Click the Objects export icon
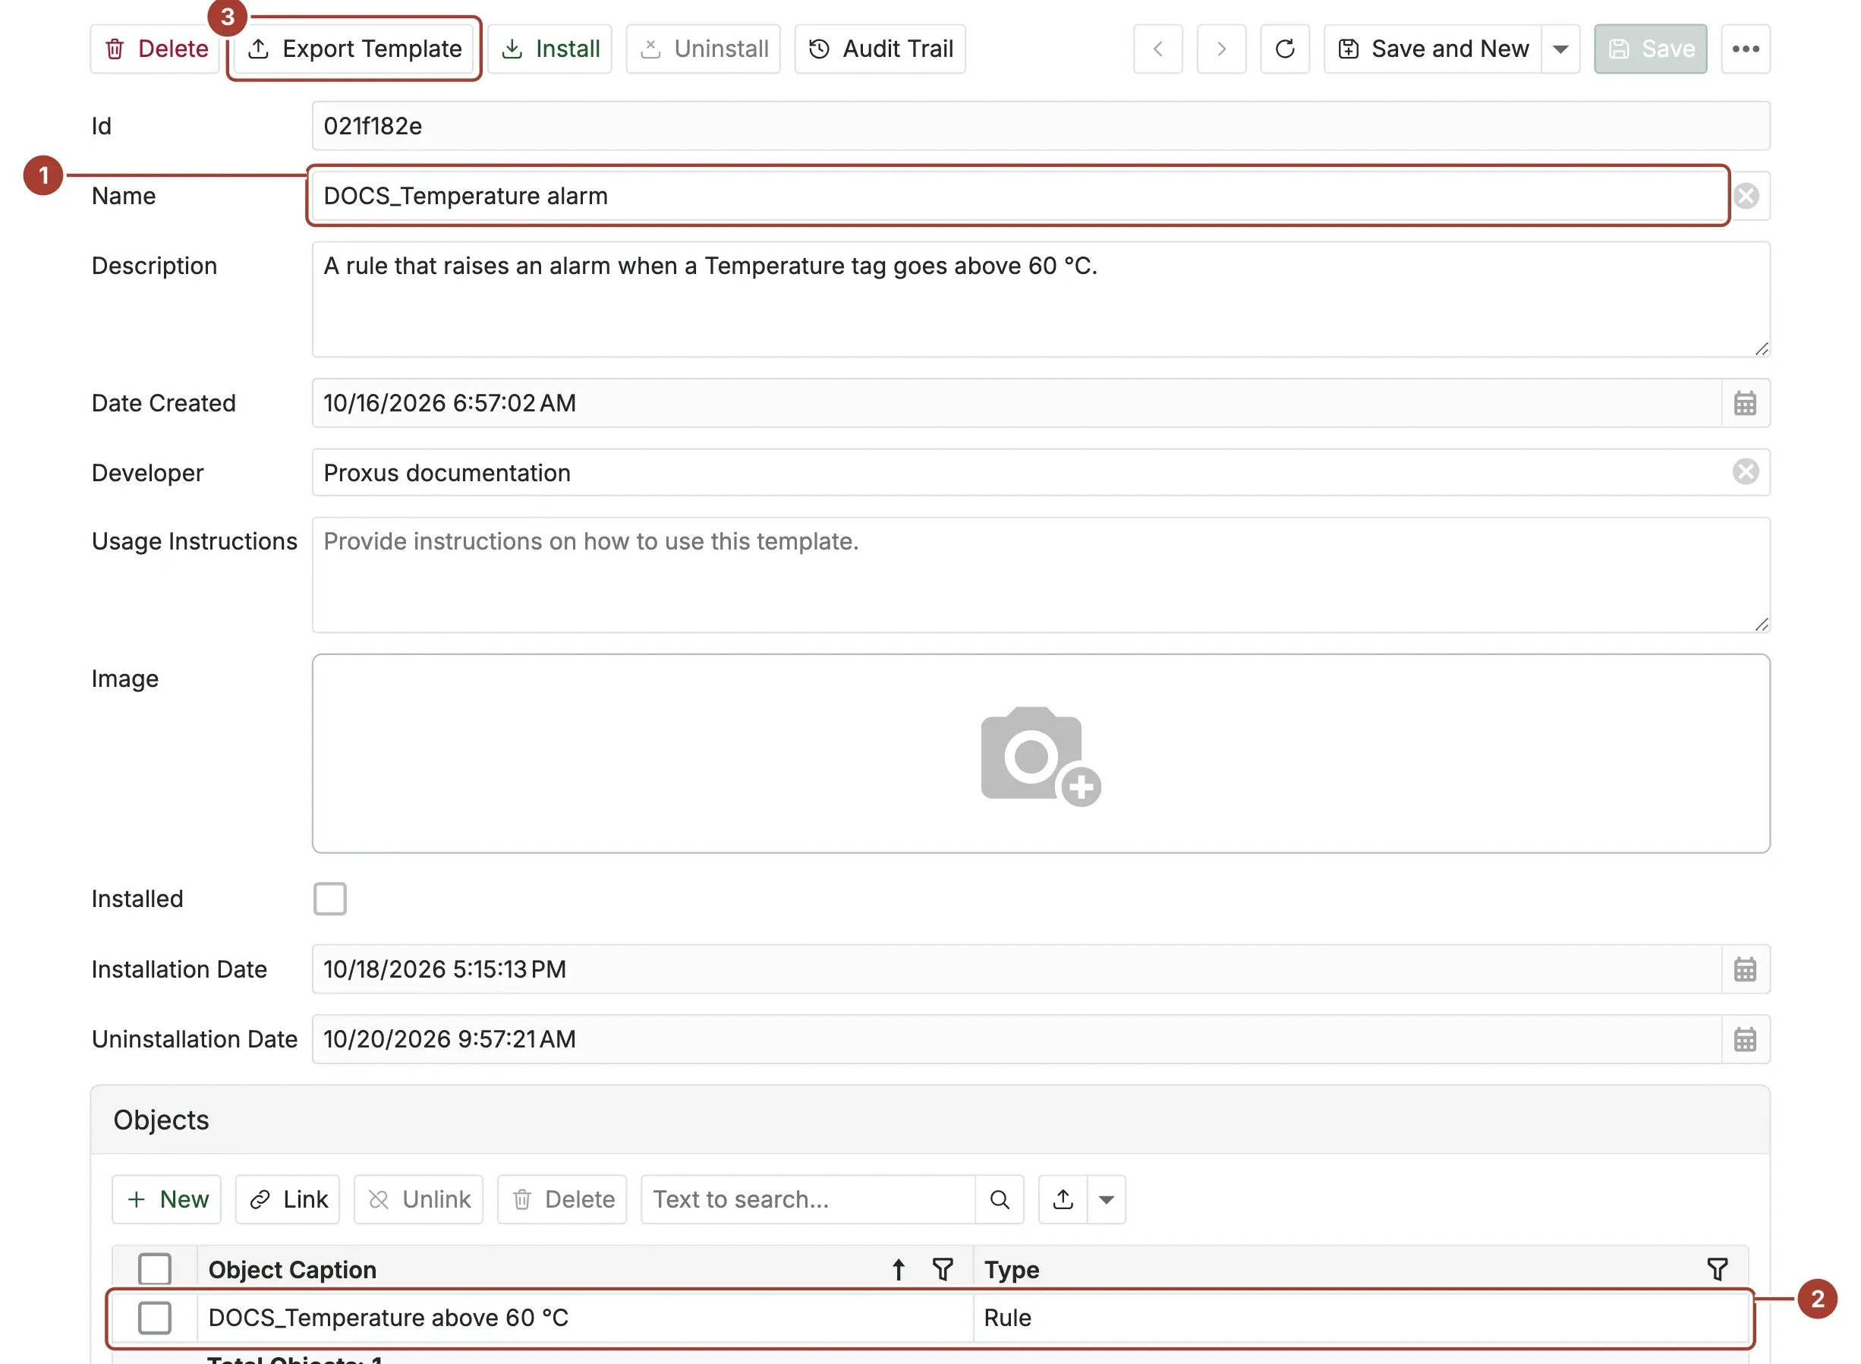This screenshot has width=1861, height=1364. (x=1063, y=1199)
